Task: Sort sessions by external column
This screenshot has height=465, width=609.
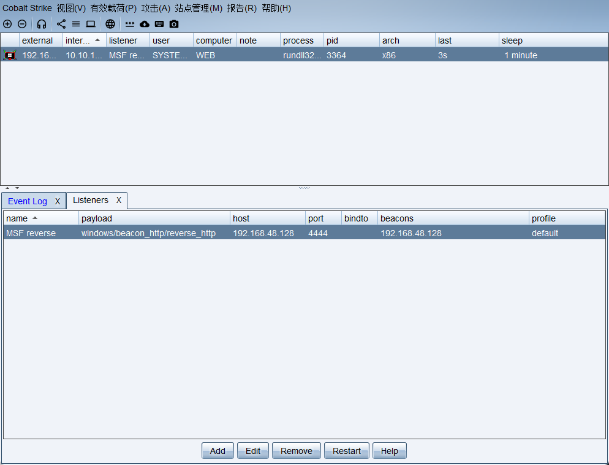Action: (41, 40)
